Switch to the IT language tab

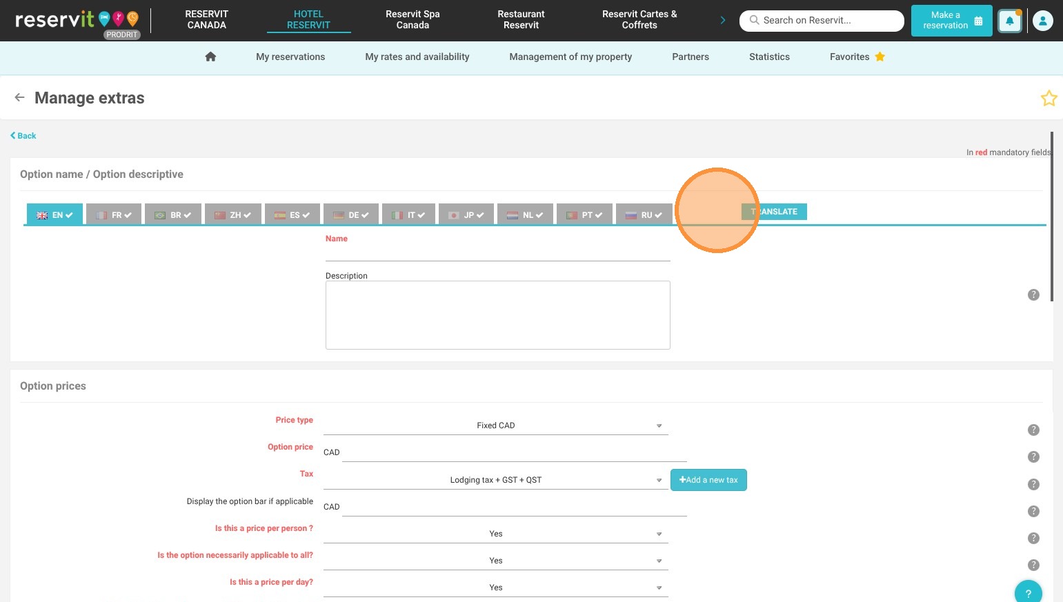(408, 214)
